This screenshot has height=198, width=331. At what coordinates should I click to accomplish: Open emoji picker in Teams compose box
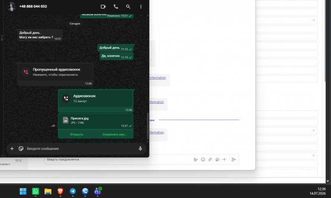(x=203, y=160)
